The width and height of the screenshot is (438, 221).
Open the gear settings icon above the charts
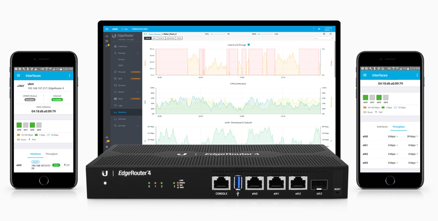(x=324, y=34)
